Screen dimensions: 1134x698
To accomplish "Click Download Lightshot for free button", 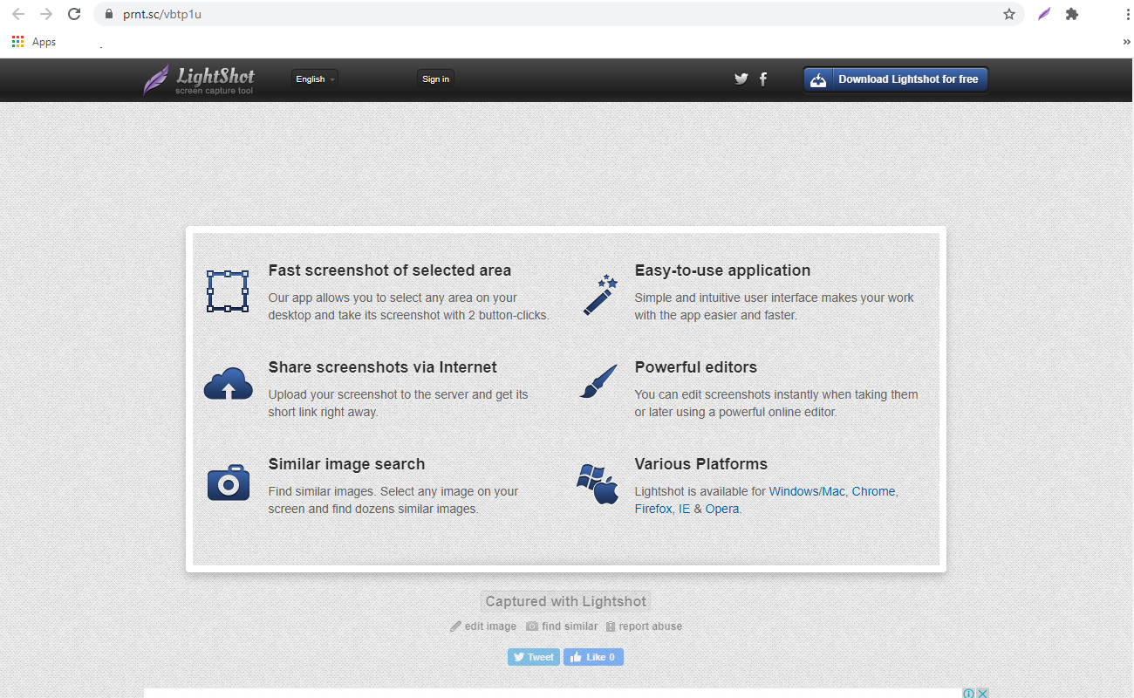I will 896,79.
